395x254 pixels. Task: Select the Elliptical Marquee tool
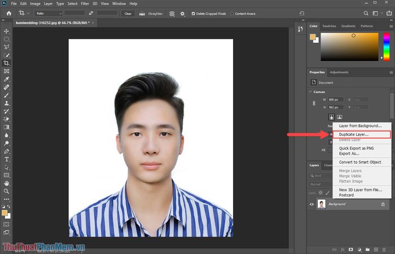click(7, 39)
